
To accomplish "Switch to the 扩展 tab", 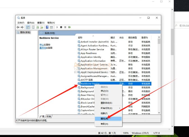I will click(42, 116).
